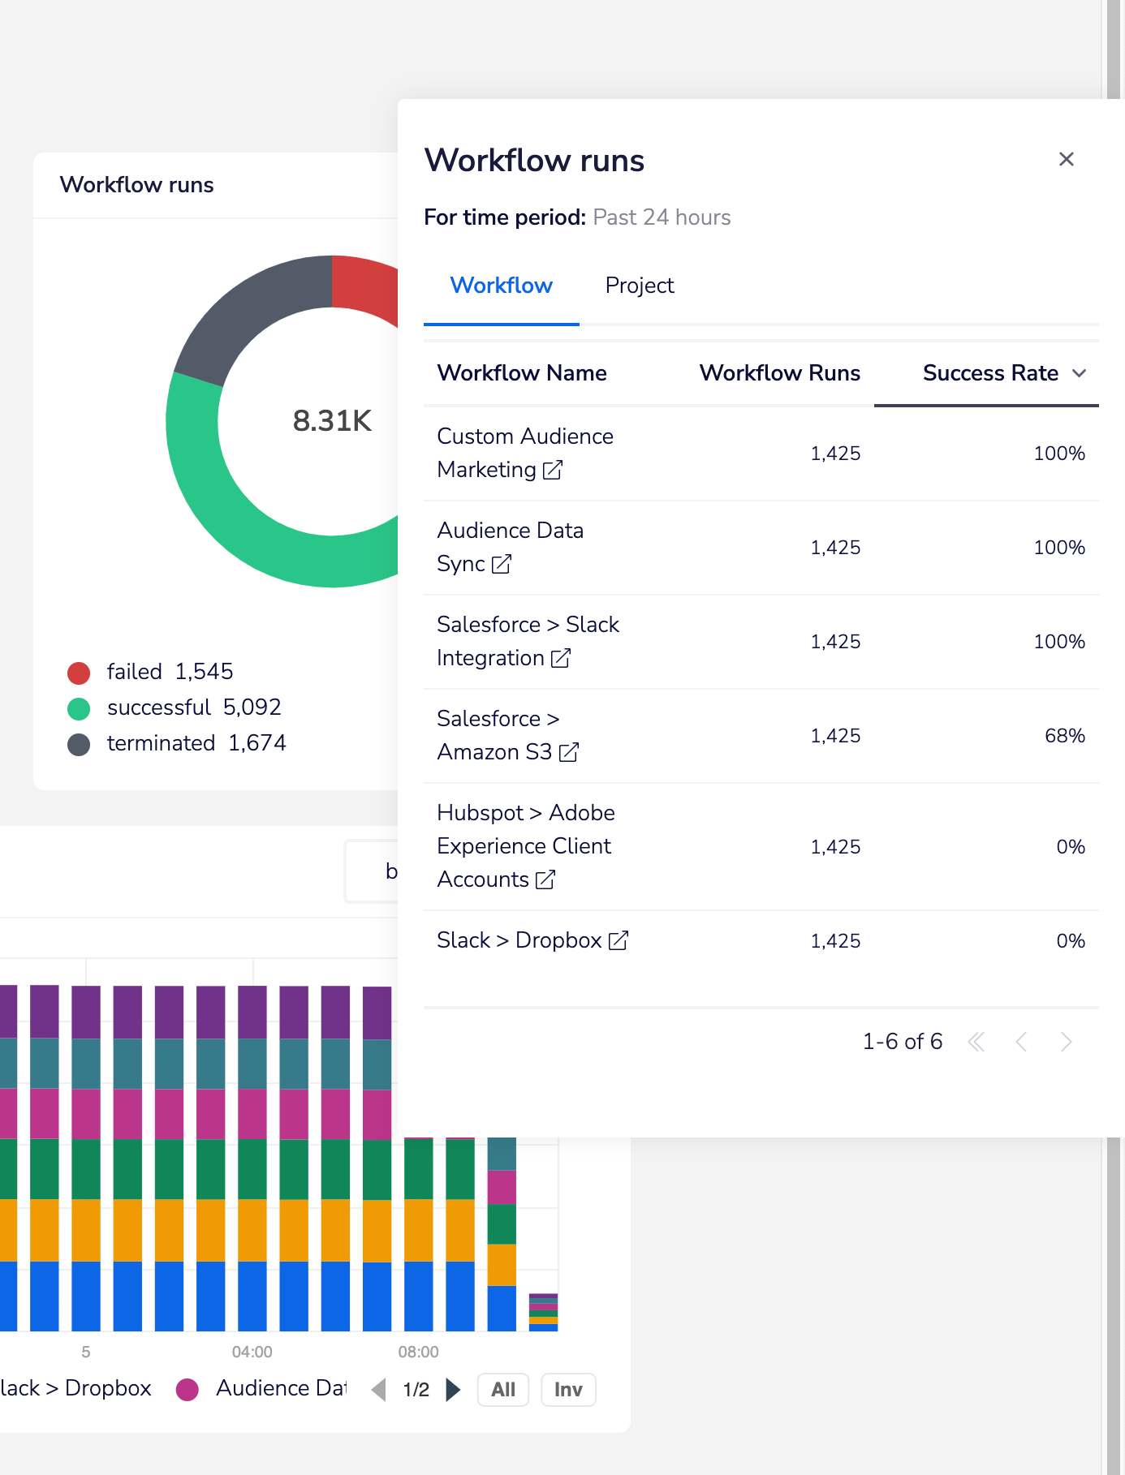Open Audience Data Sync external link icon
1125x1475 pixels.
tap(502, 564)
